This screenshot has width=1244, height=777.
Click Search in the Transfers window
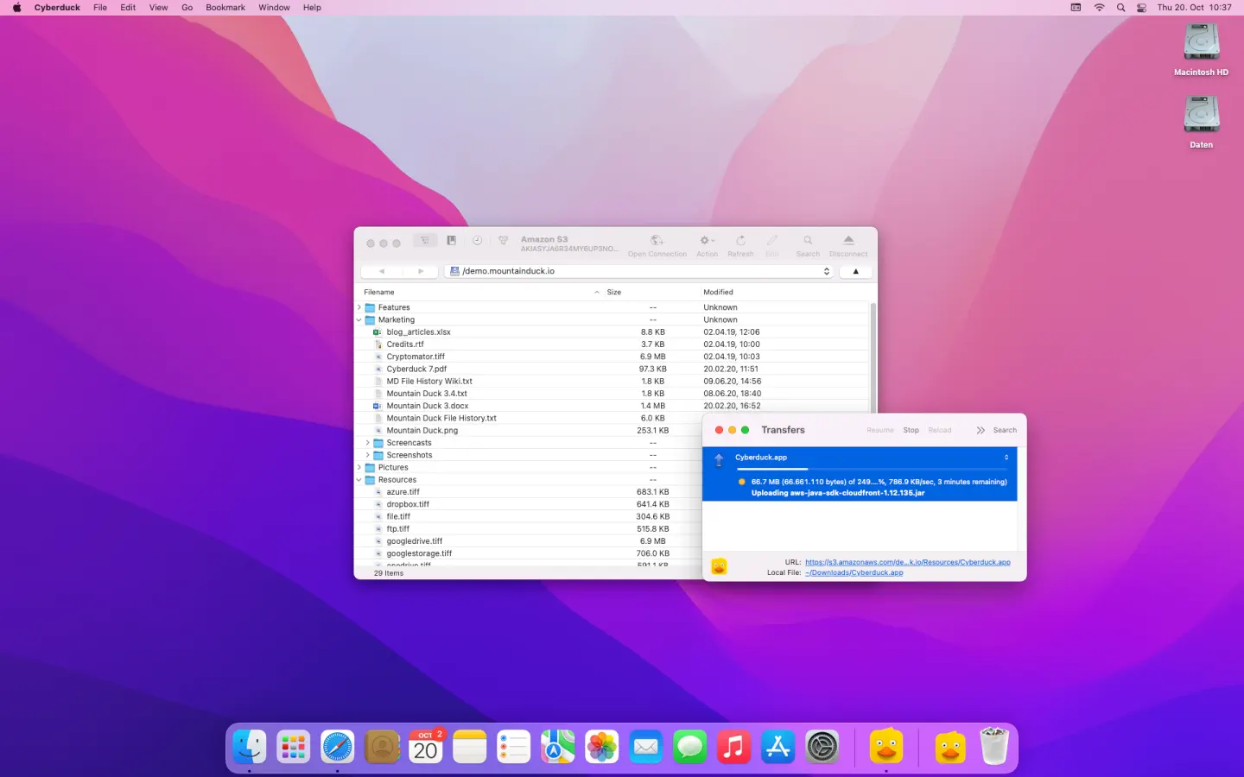pos(1005,430)
